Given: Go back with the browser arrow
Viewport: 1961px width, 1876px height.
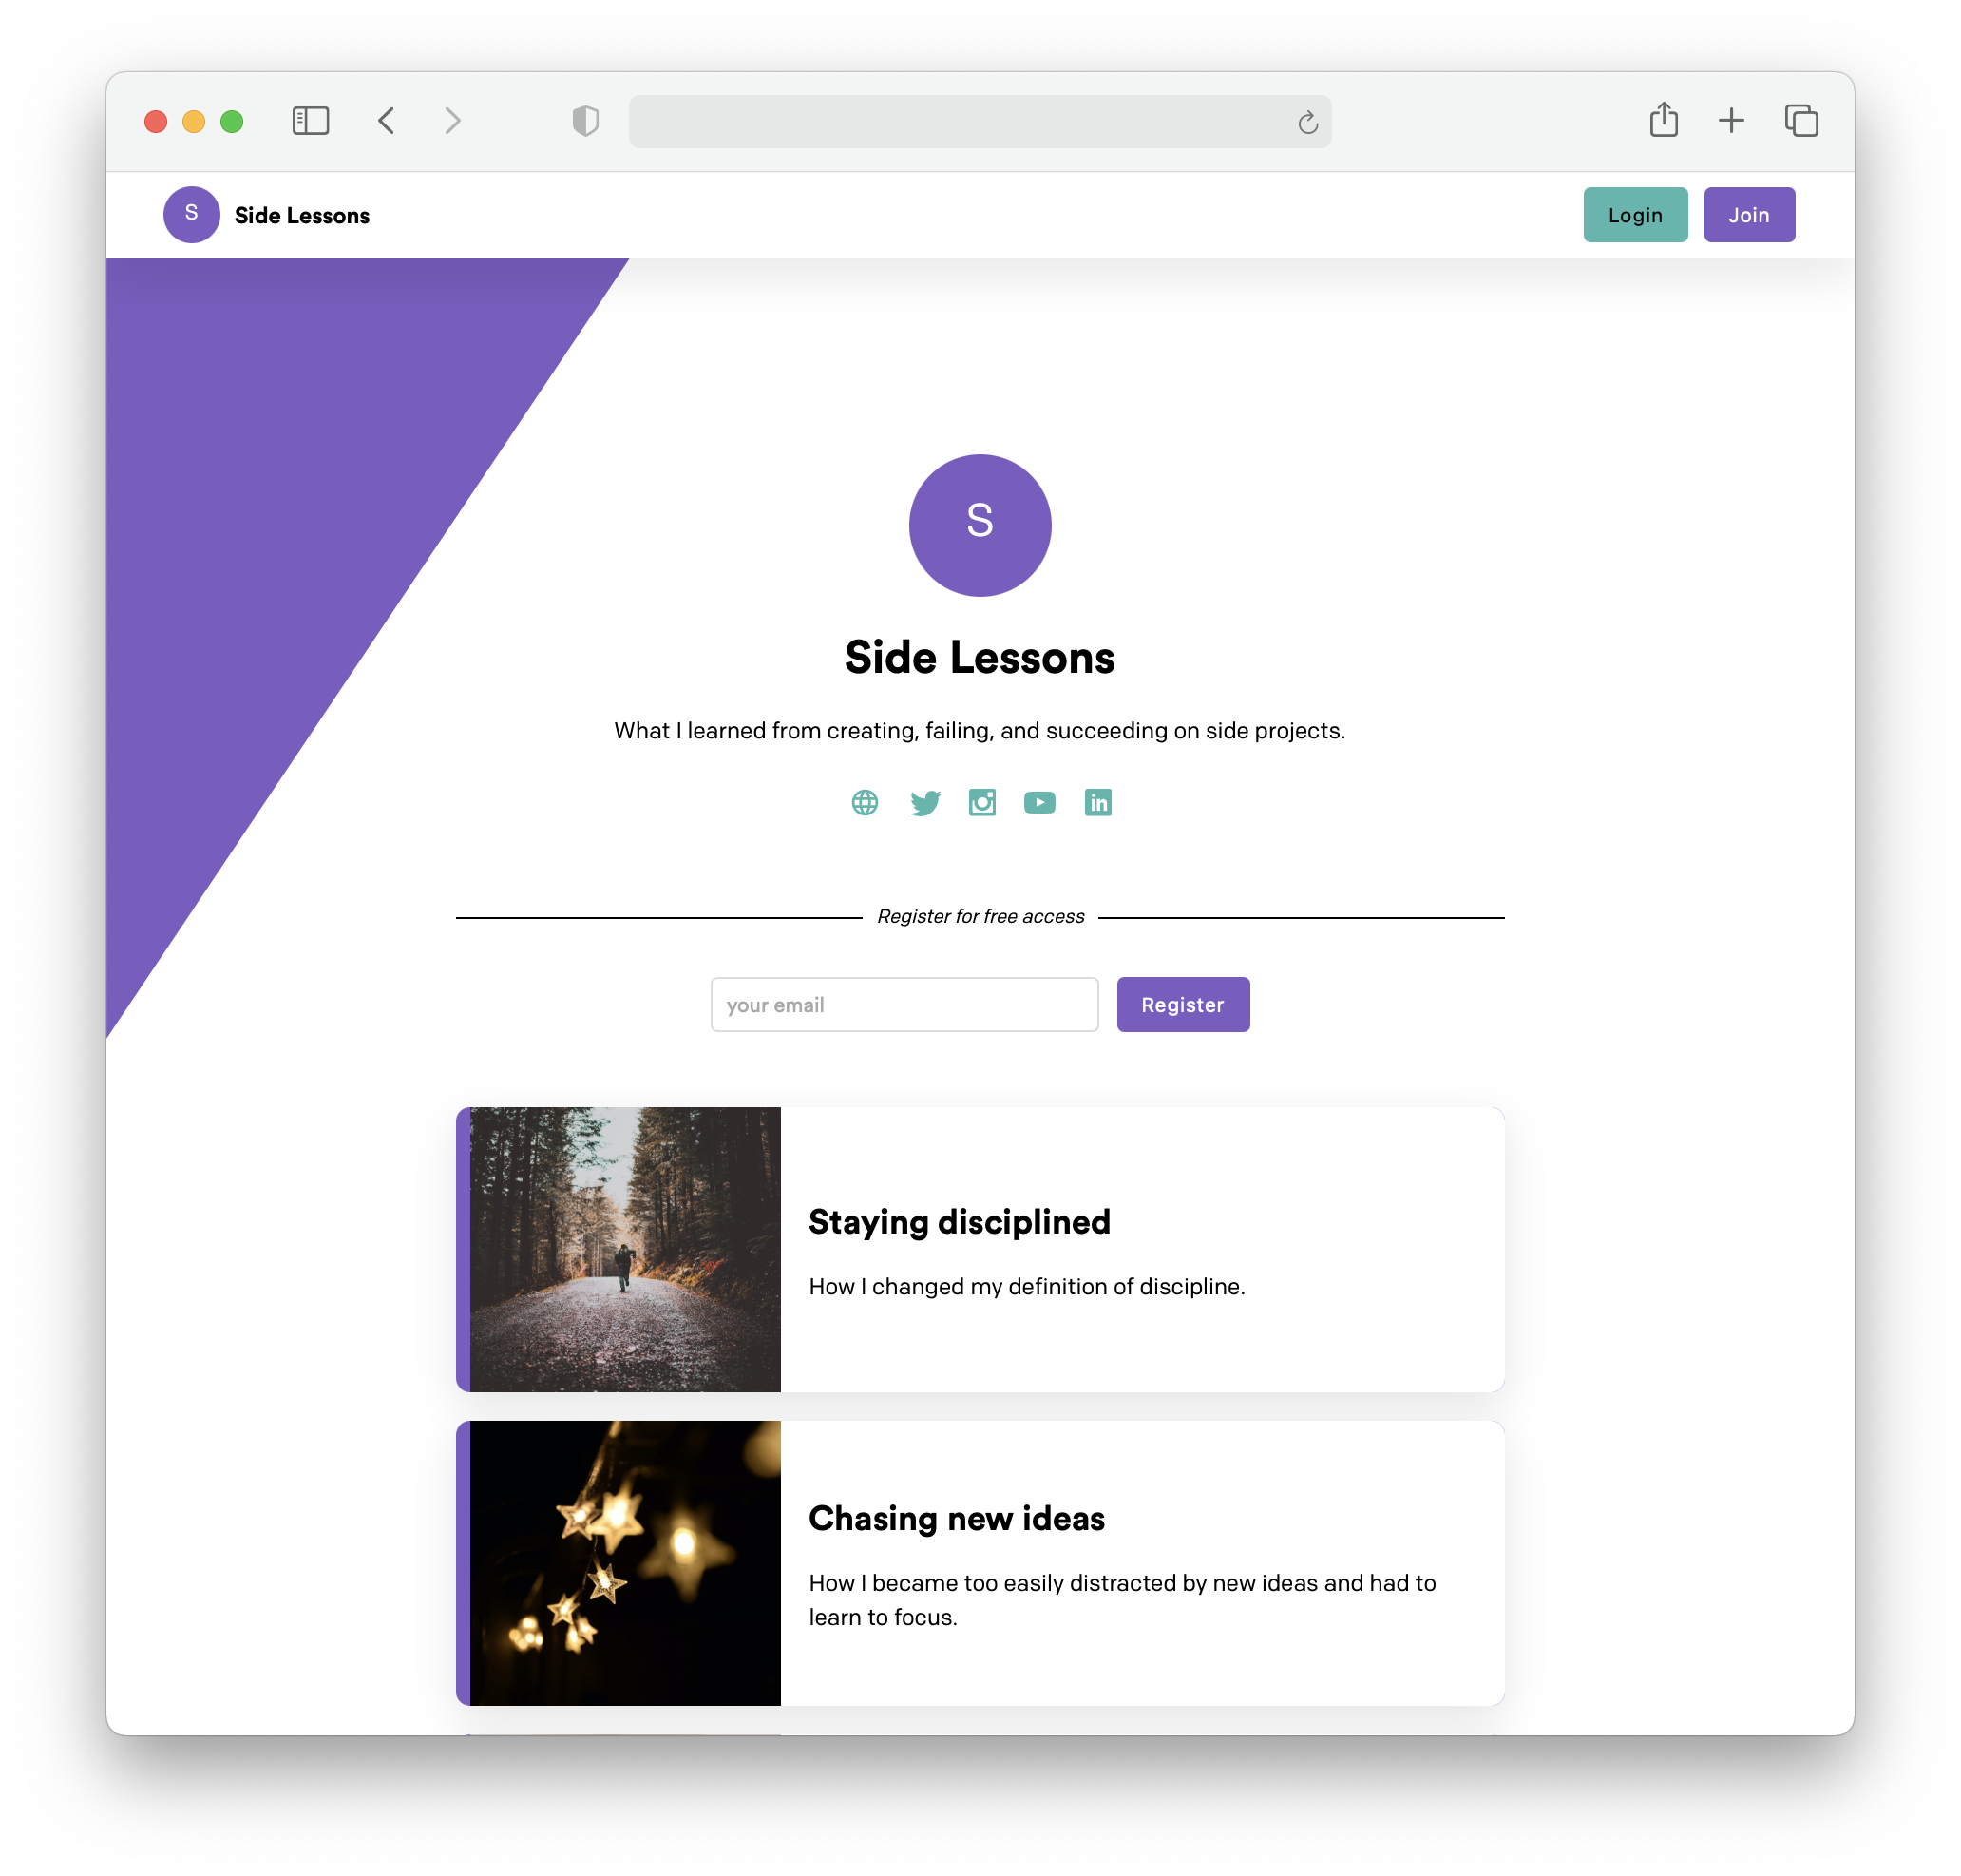Looking at the screenshot, I should pyautogui.click(x=387, y=121).
